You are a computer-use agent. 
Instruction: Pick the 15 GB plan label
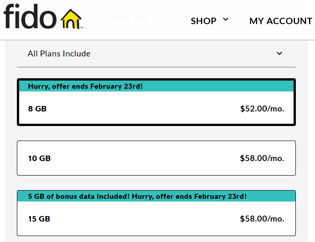click(x=39, y=219)
